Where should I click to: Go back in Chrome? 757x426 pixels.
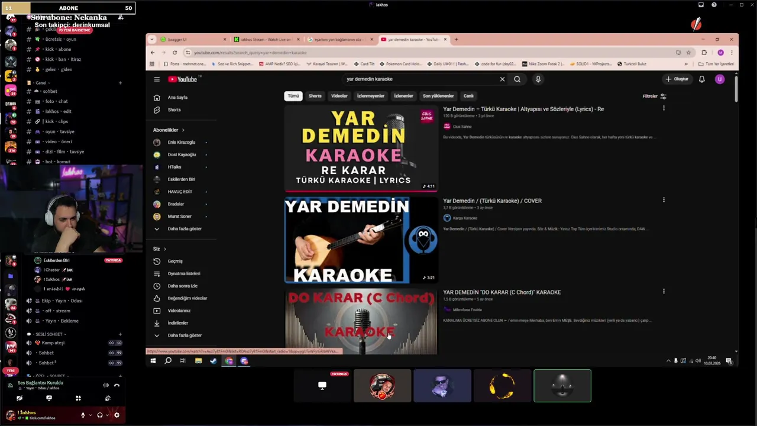[153, 53]
